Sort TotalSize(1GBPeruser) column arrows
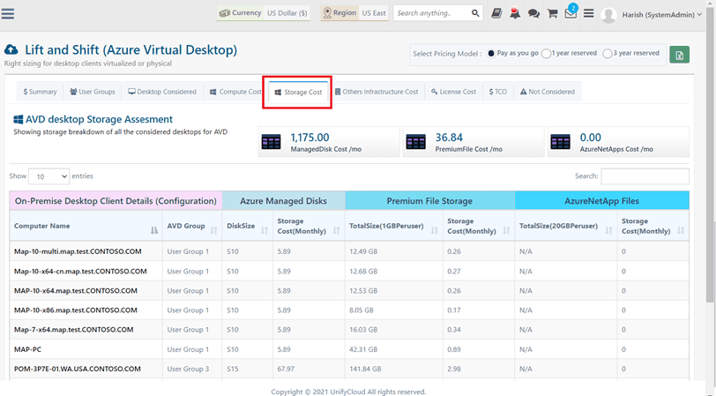 point(434,231)
